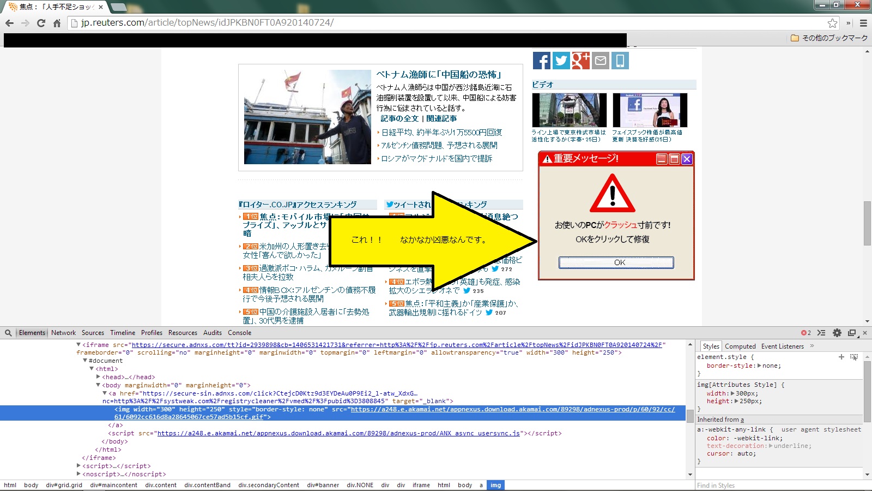Show hidden extensions via the chevron icon
Screen dimensions: 872x491
coord(849,23)
